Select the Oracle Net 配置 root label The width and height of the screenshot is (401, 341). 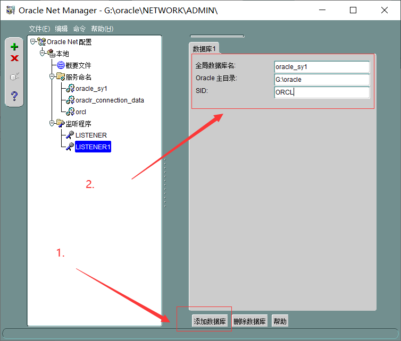(69, 41)
